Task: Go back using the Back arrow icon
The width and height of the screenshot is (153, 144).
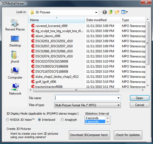Action: (x=105, y=12)
